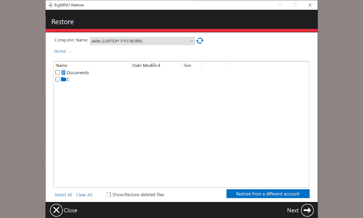Sort by the Size column header
Viewport: 363px width, 218px height.
pos(192,65)
